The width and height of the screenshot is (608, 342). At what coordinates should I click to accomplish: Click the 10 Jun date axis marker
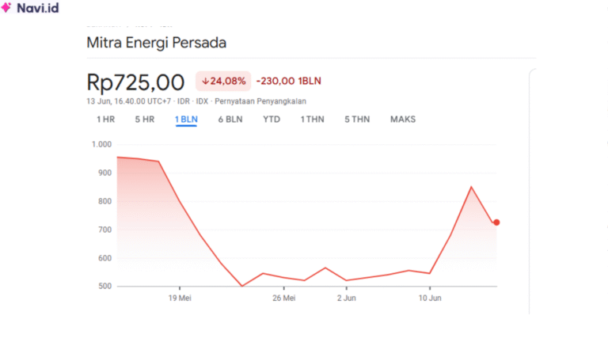click(430, 298)
